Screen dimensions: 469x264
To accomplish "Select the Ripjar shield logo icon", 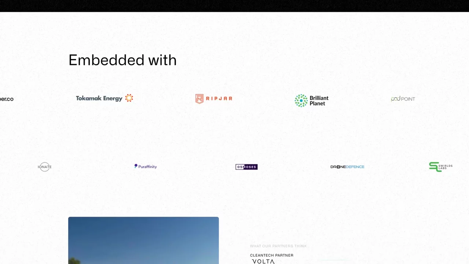I will tap(199, 99).
